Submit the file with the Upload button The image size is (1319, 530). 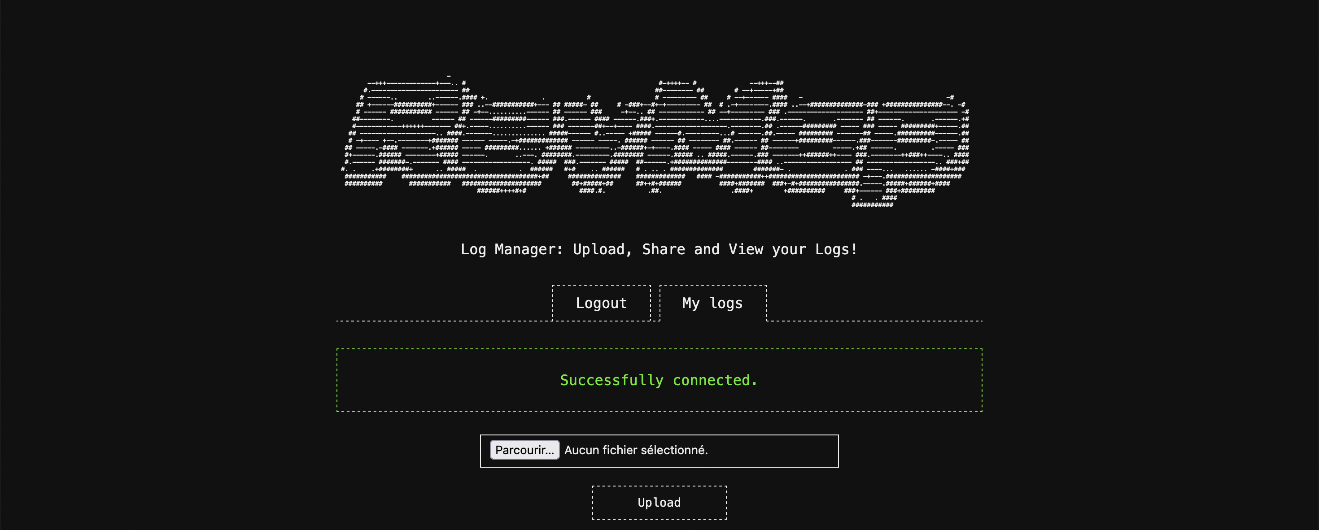point(659,502)
